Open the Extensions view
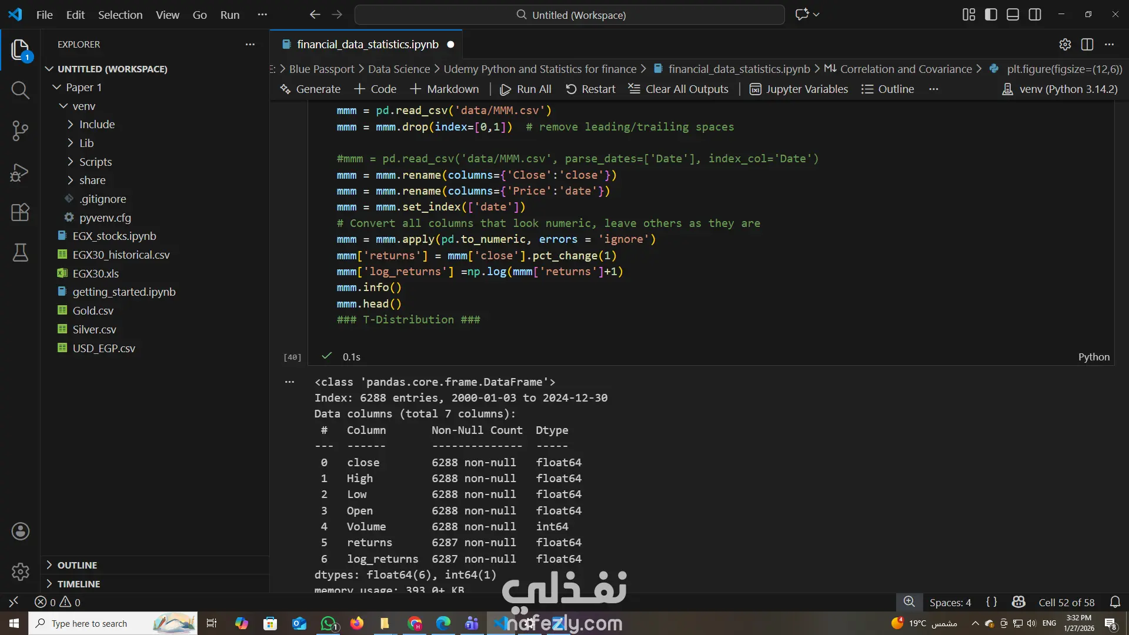 click(x=20, y=212)
